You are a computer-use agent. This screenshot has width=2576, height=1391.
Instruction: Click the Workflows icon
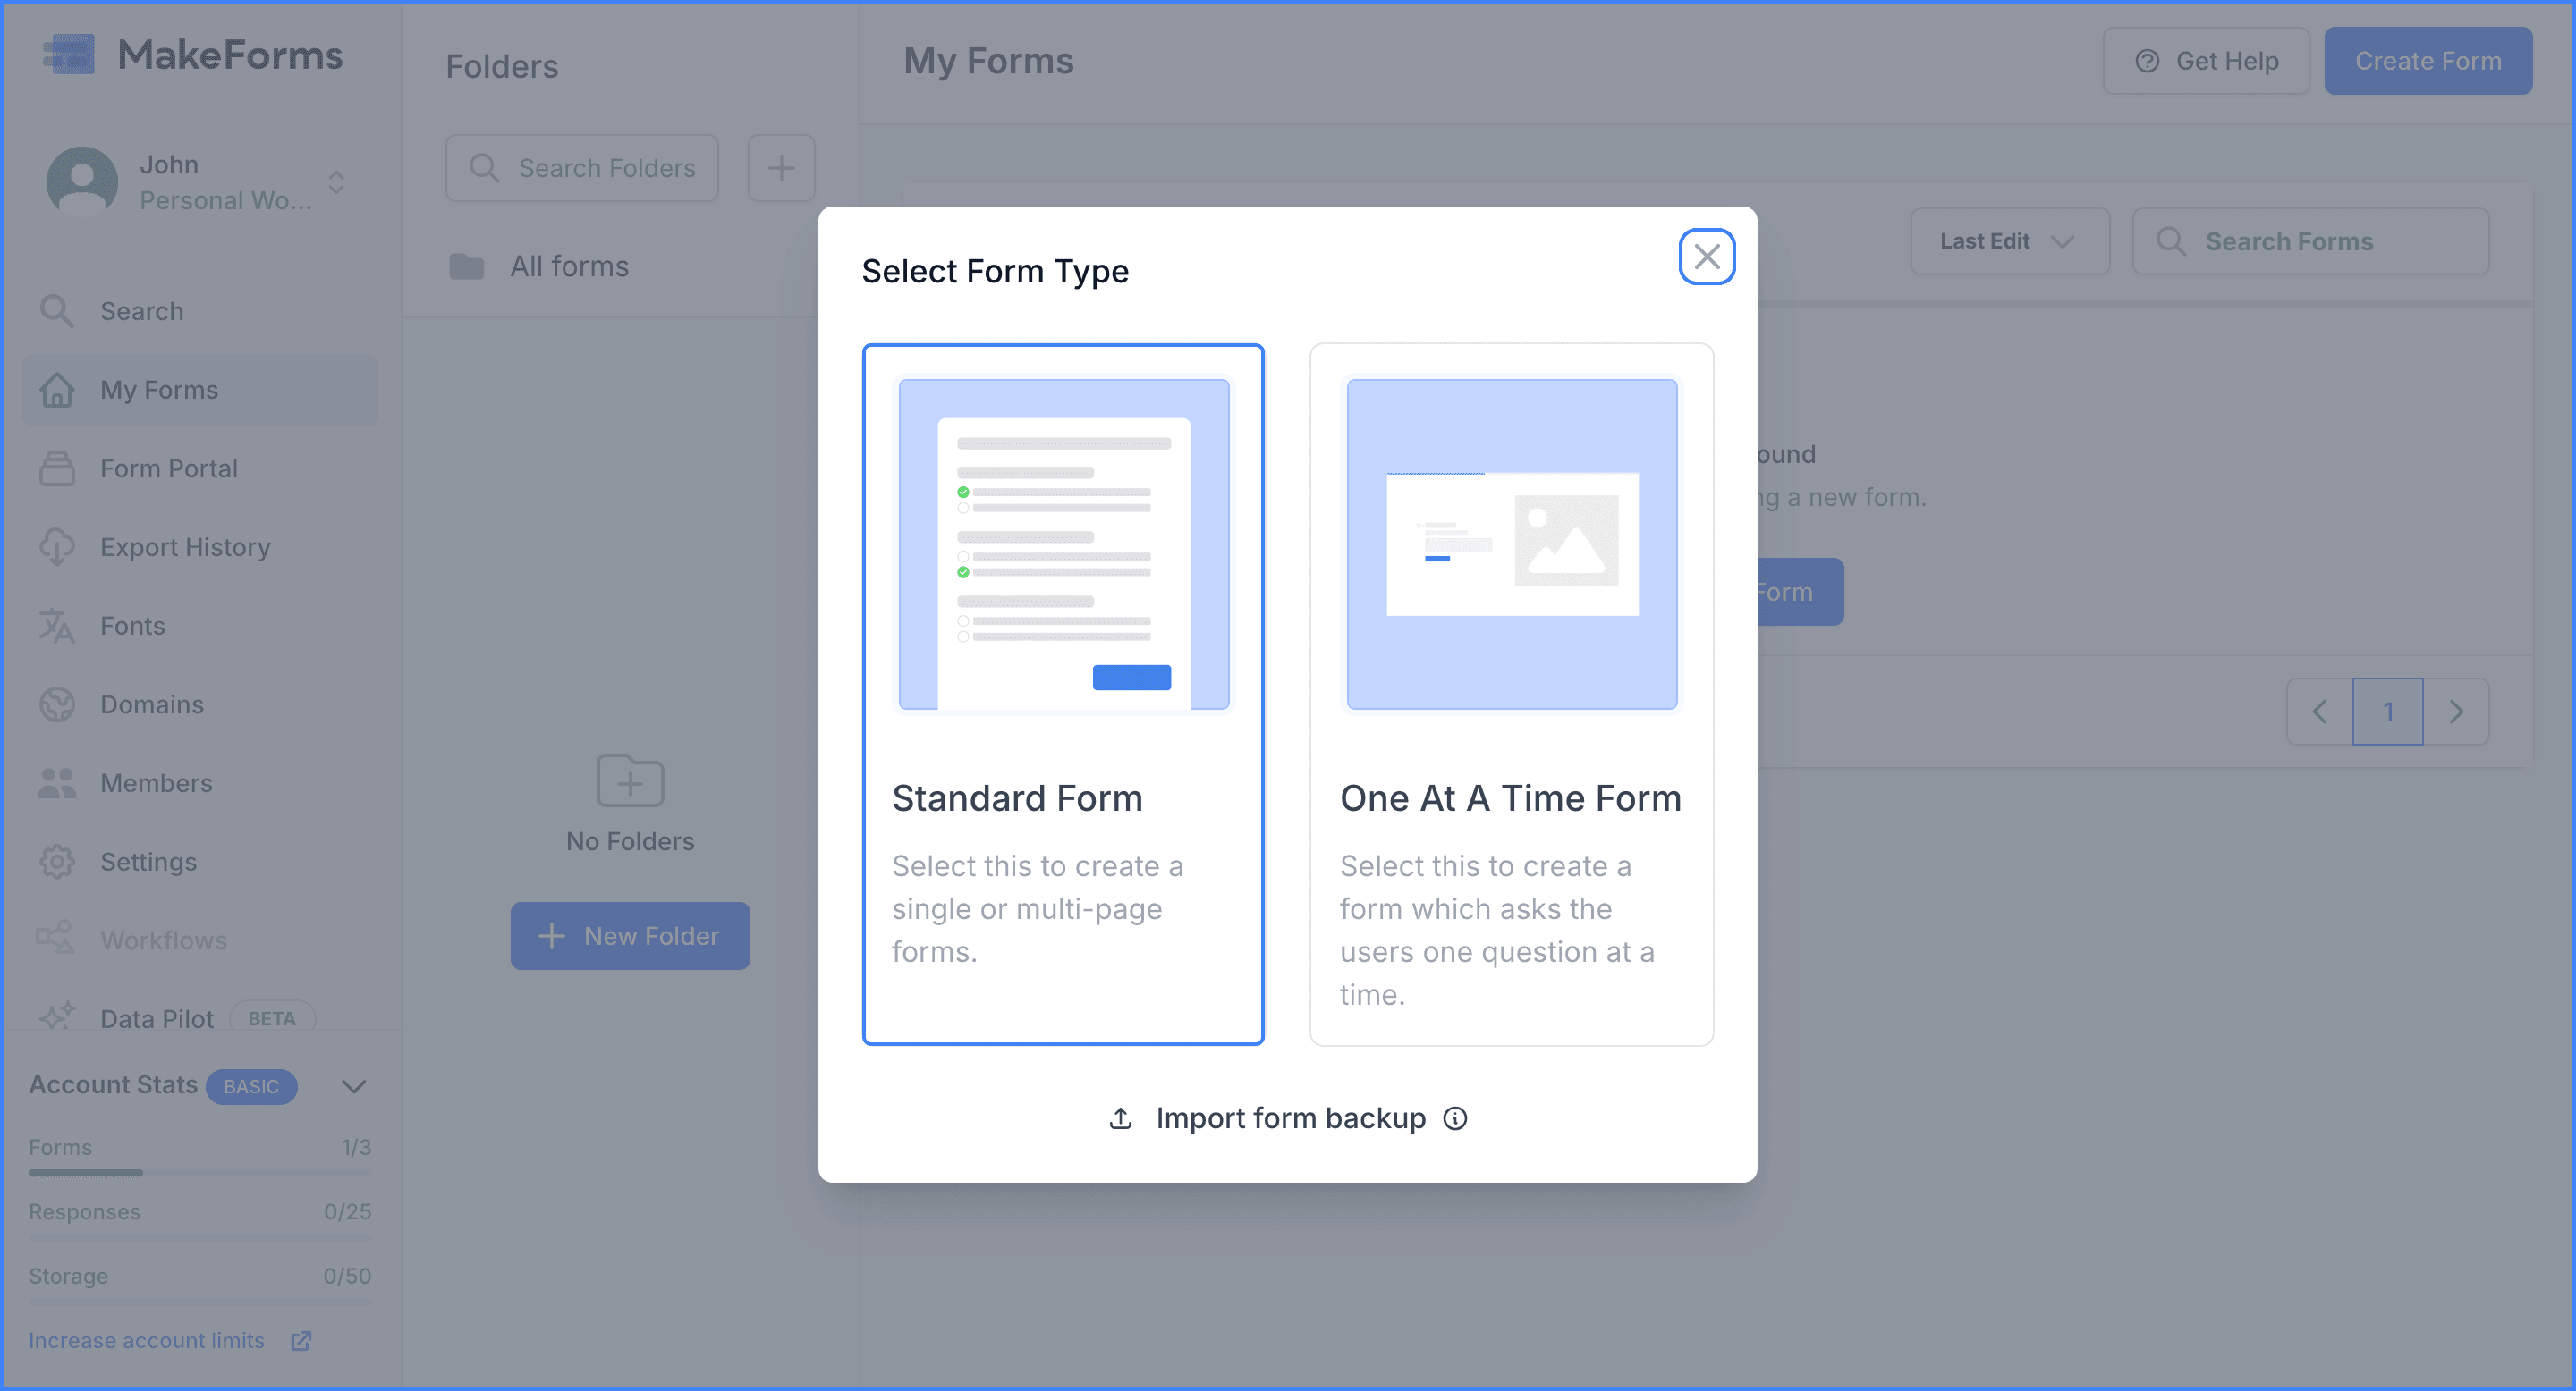click(55, 940)
